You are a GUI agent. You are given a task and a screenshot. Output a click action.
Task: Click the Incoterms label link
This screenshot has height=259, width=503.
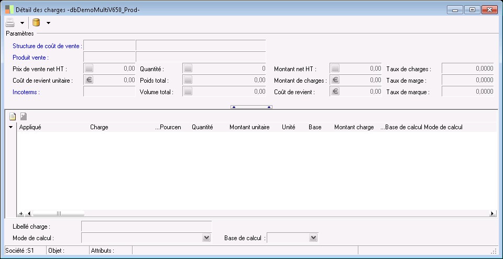pyautogui.click(x=26, y=92)
